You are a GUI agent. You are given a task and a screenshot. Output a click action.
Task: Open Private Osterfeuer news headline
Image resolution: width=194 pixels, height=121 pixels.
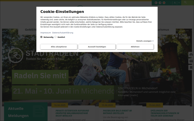pos(72,113)
